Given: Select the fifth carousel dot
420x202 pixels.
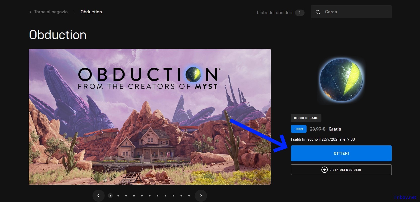Looking at the screenshot, I should [142, 195].
